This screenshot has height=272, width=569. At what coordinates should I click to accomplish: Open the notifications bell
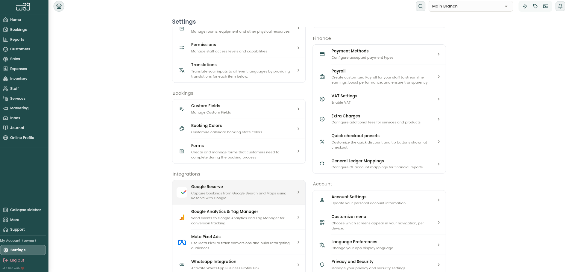coord(560,6)
